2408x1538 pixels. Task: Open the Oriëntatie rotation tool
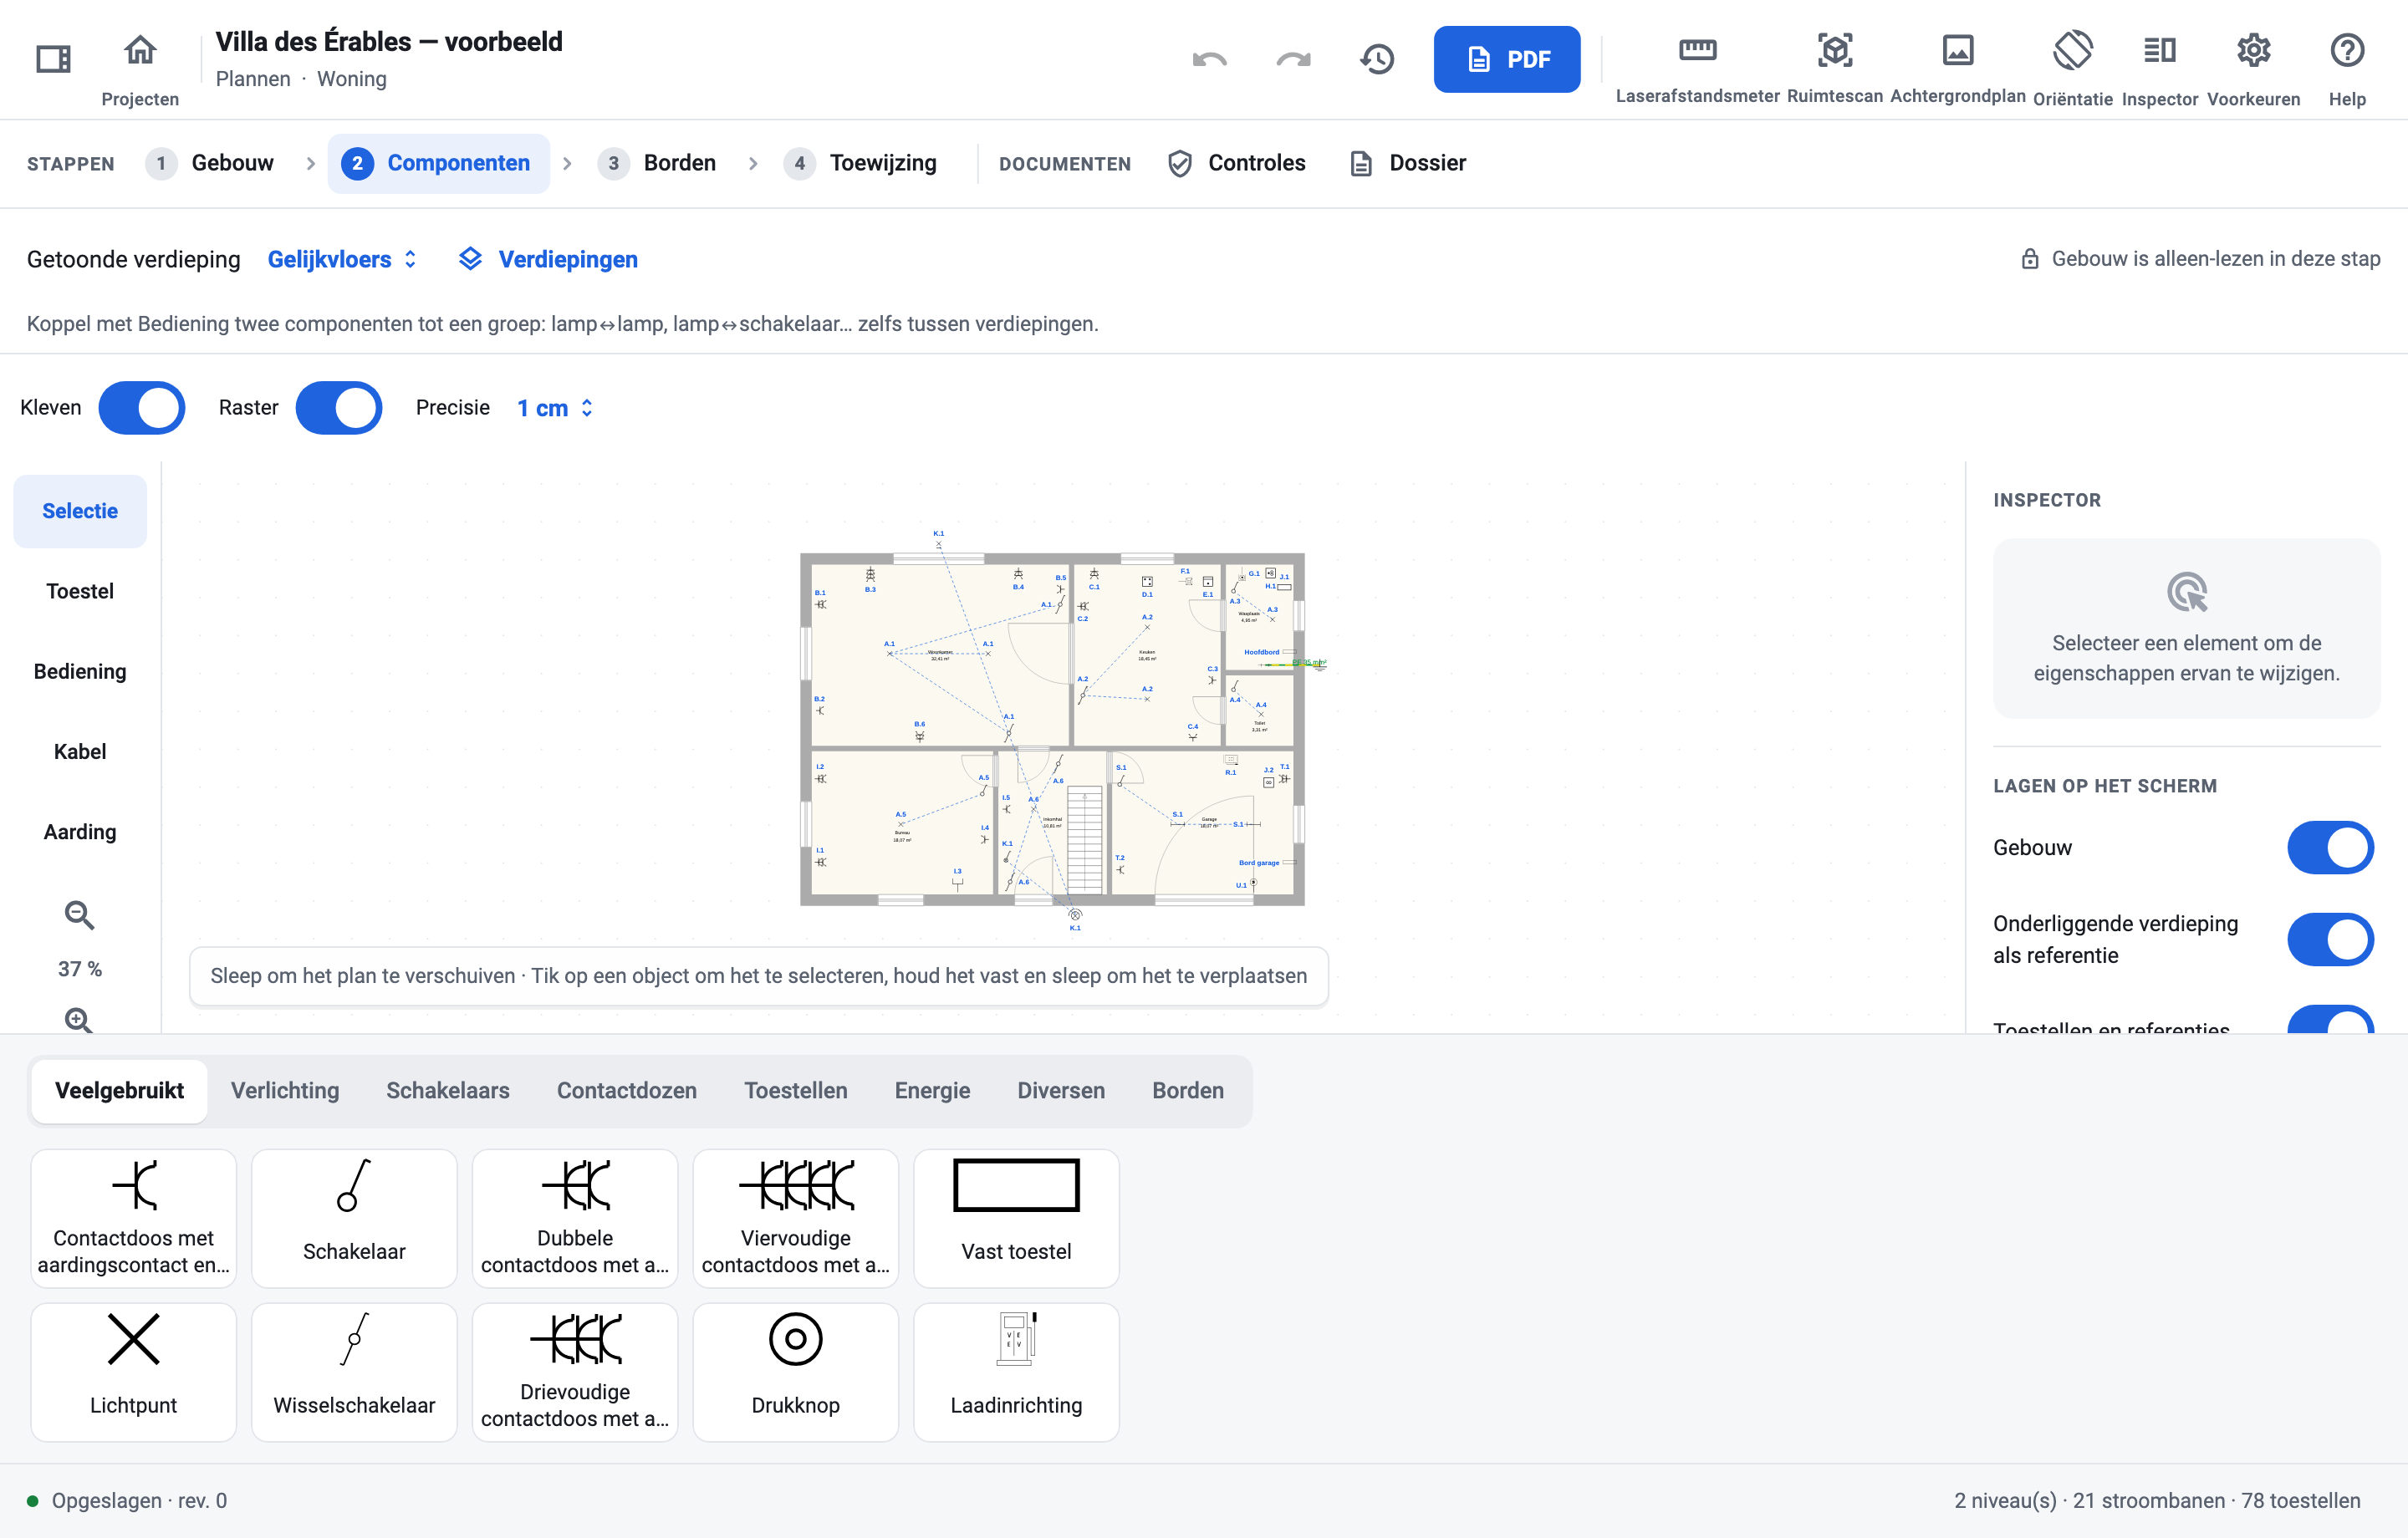pos(2072,68)
